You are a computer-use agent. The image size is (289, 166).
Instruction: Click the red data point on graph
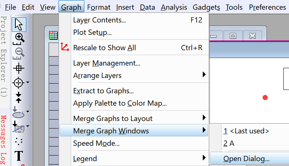point(265,97)
